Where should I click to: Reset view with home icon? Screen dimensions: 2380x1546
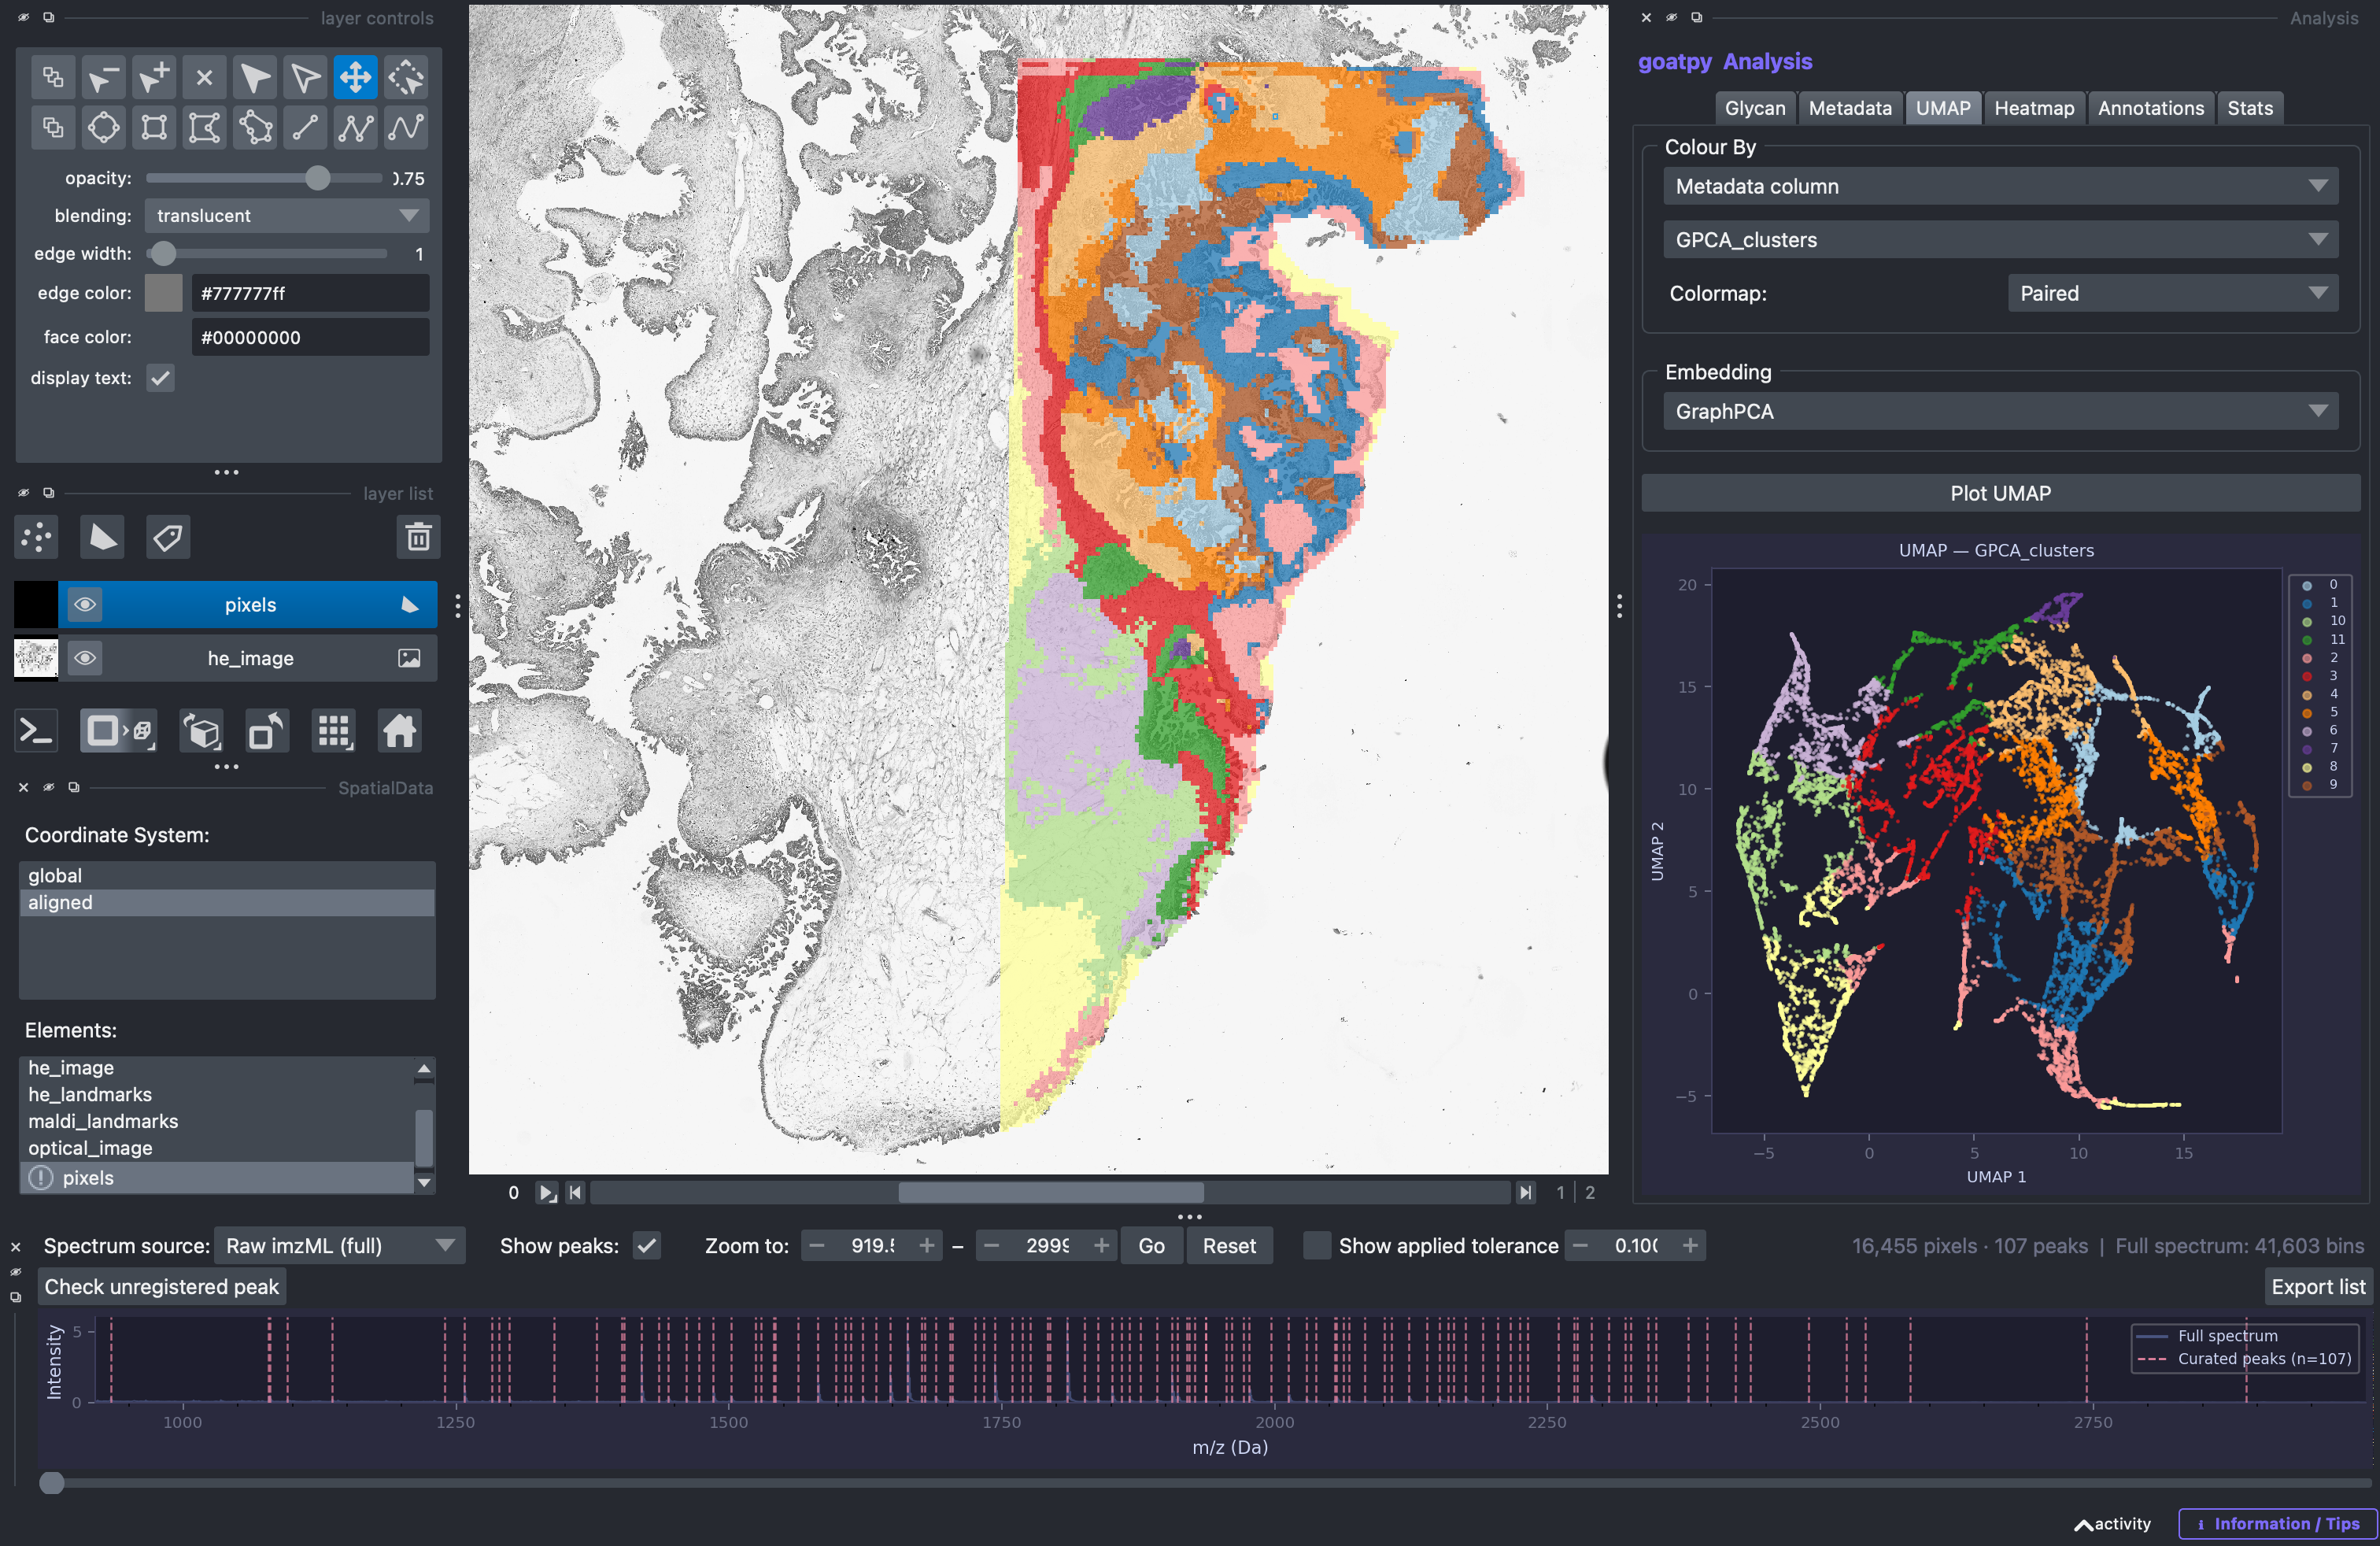coord(399,731)
